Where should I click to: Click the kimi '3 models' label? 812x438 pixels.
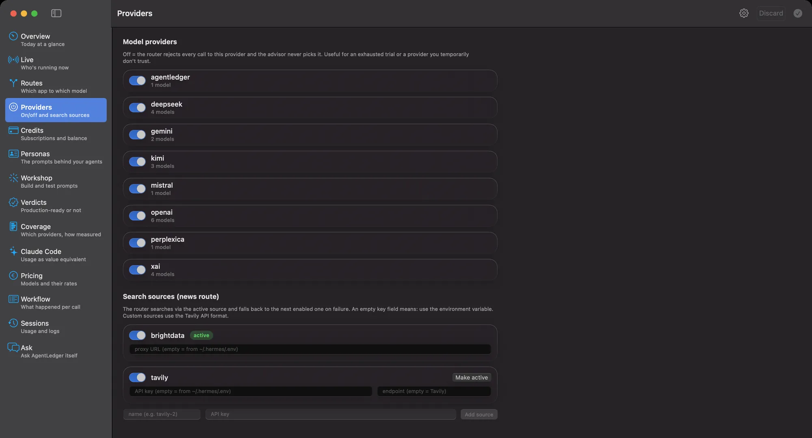162,166
